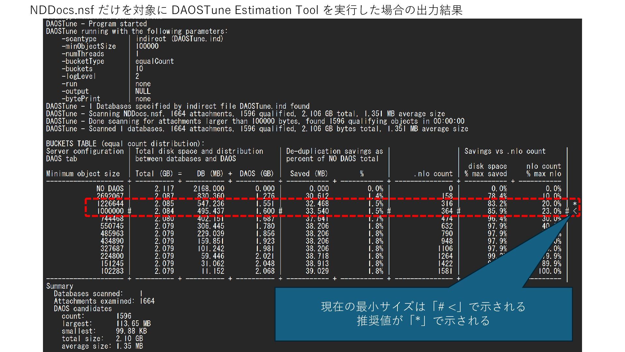This screenshot has width=625, height=352.
Task: Click the '<' current-size marker
Action: [575, 211]
